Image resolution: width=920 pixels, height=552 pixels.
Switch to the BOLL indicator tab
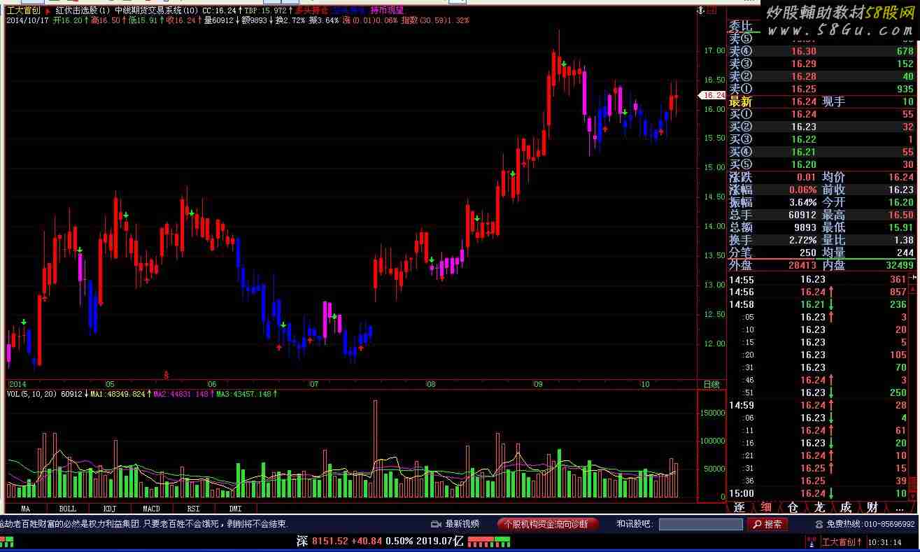[67, 509]
